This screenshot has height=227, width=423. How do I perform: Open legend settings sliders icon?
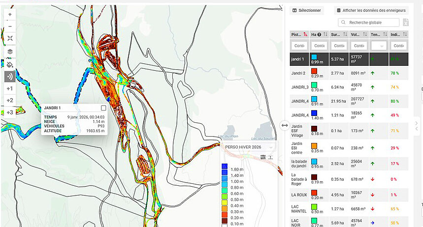click(263, 157)
